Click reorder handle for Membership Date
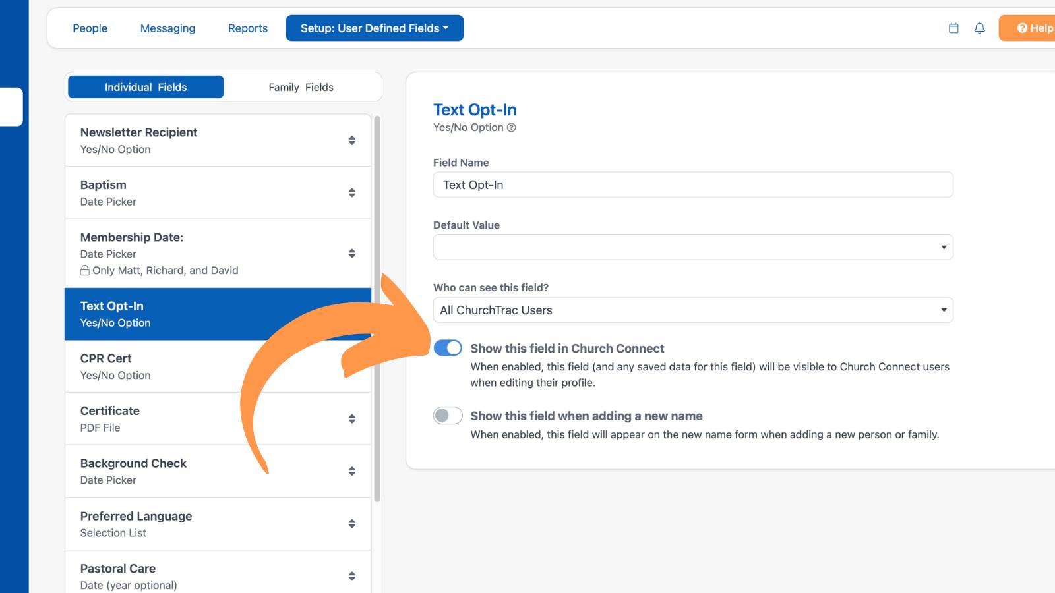 tap(352, 254)
